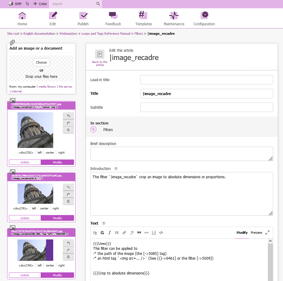
Task: Click the Webmasters breadcrumb link
Action: pos(68,34)
